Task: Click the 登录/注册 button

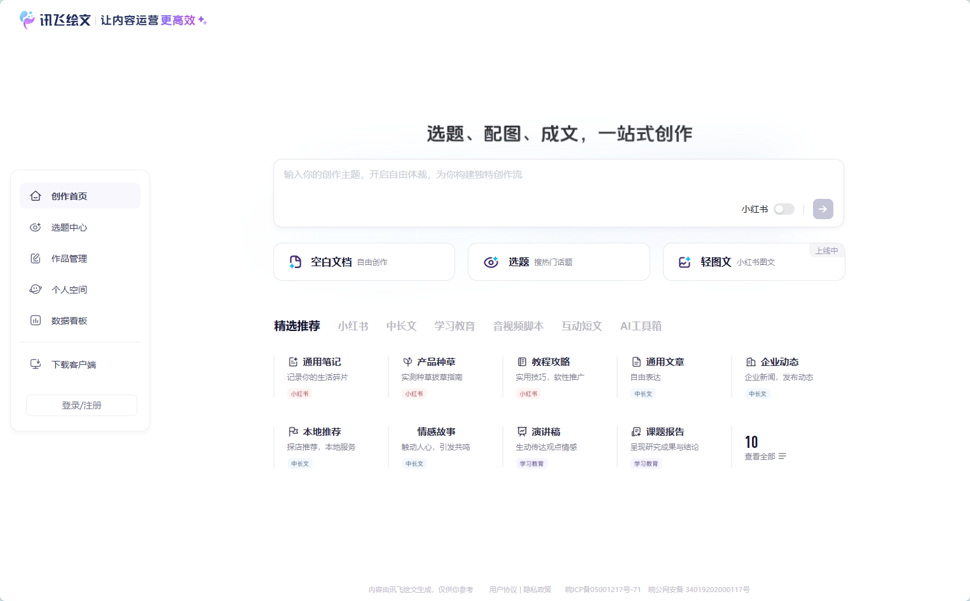Action: pyautogui.click(x=81, y=405)
